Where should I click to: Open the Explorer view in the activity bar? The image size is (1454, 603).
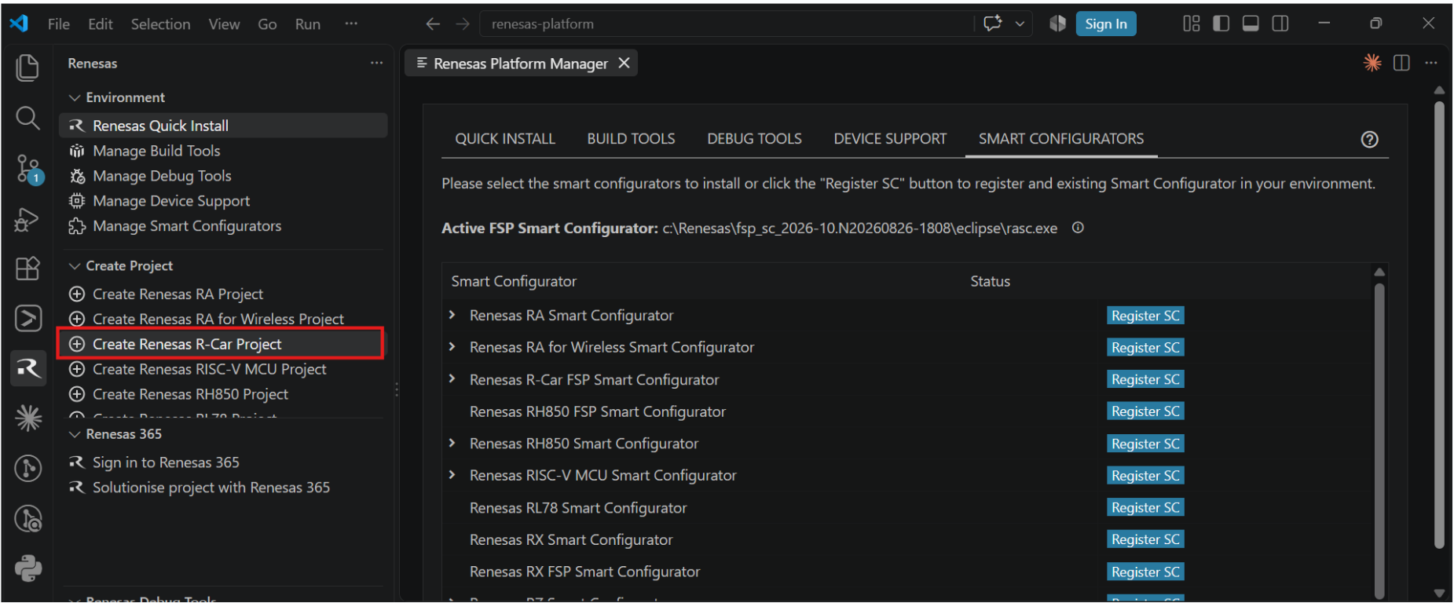pyautogui.click(x=27, y=68)
